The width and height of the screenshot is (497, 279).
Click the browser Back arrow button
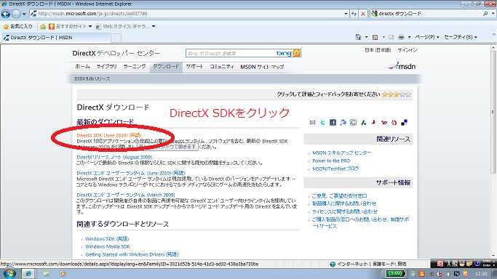(6, 14)
